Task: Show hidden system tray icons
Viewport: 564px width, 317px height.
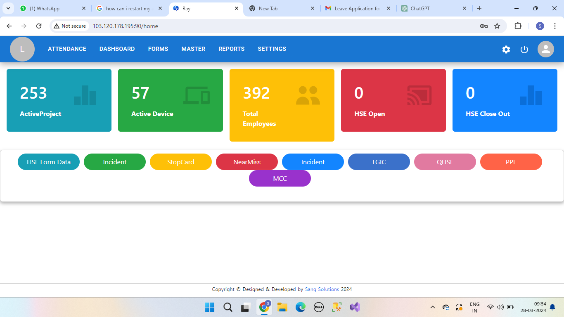Action: (433, 307)
